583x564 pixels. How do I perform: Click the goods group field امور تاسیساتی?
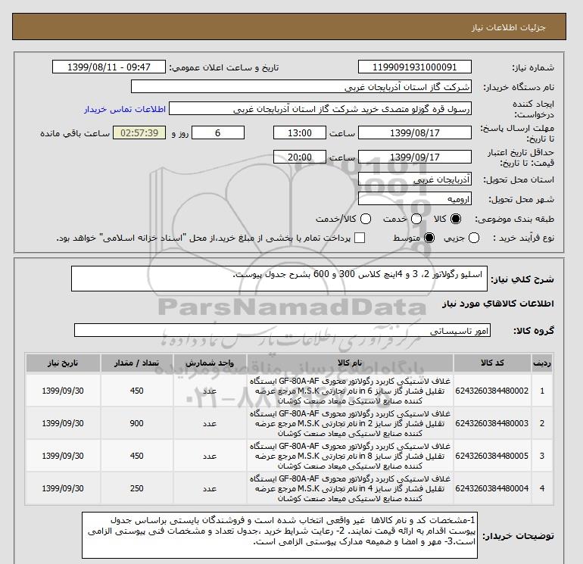pos(282,330)
